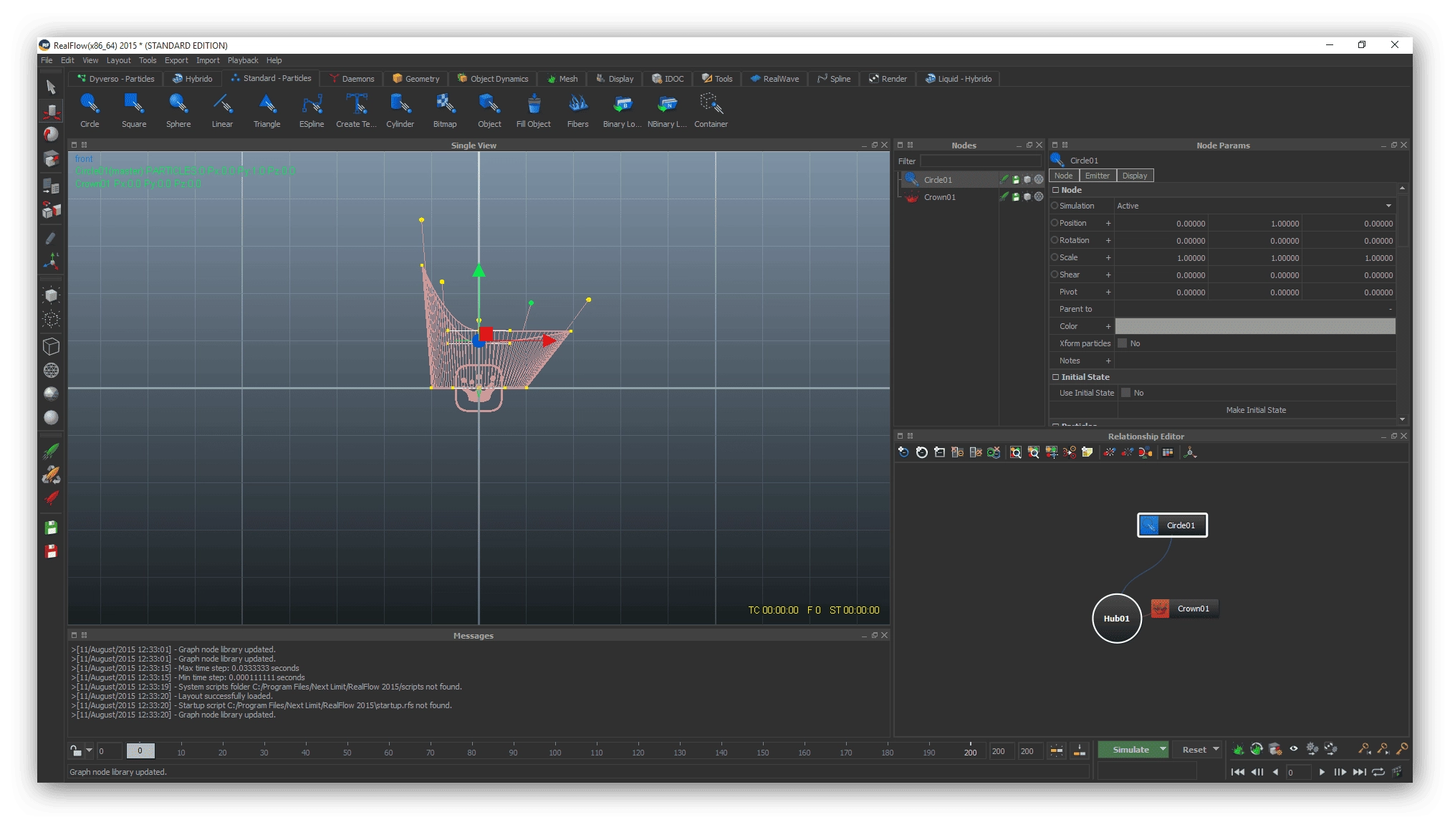1450x820 pixels.
Task: Expand Color plus button
Action: (x=1108, y=326)
